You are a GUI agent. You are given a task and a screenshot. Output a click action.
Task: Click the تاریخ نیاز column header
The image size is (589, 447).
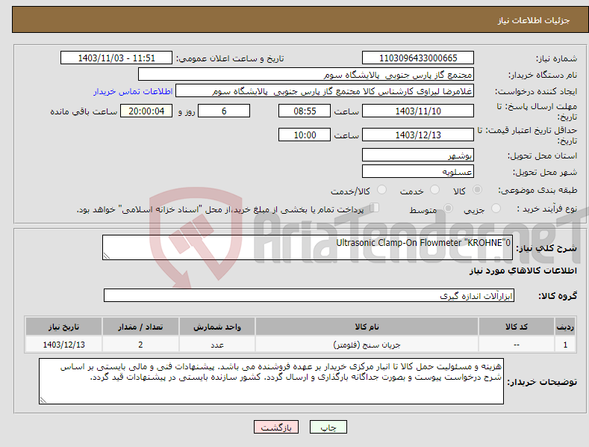coord(64,327)
